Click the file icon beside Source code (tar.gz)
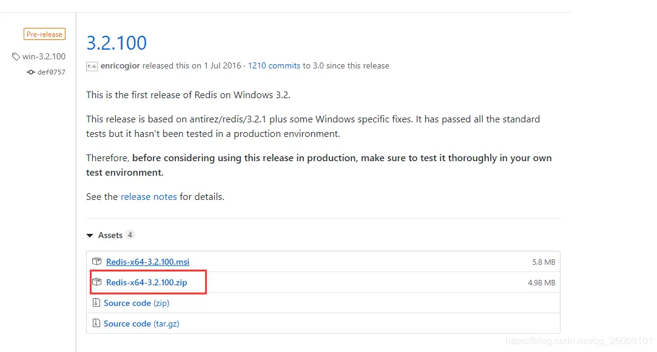The image size is (657, 352). click(x=96, y=323)
